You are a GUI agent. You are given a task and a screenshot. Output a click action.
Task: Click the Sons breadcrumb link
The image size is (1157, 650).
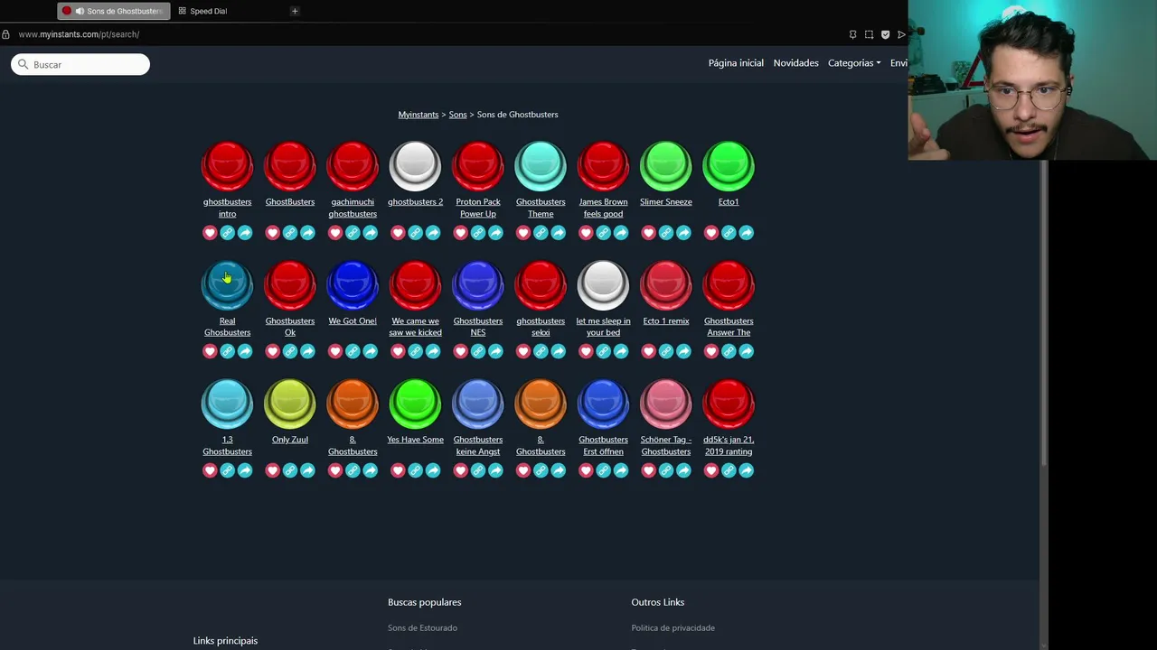[458, 115]
